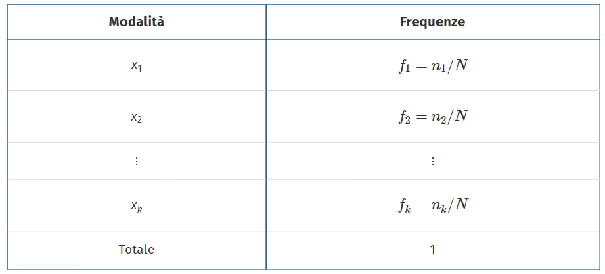
Task: Click the Totale row label
Action: [137, 249]
